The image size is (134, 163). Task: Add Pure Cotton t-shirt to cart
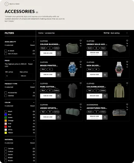click(x=58, y=96)
